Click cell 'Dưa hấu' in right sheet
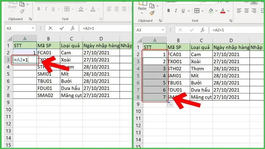The image size is (265, 149). tap(201, 90)
